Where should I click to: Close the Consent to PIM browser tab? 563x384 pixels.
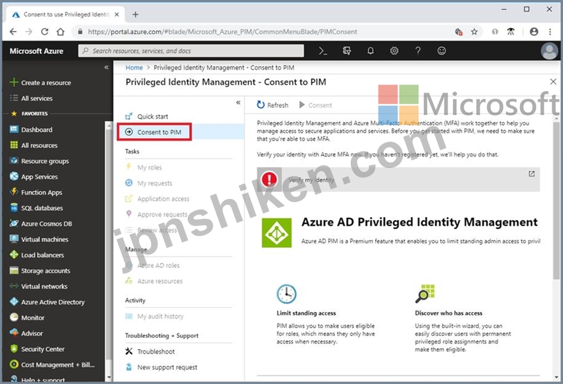(x=117, y=15)
